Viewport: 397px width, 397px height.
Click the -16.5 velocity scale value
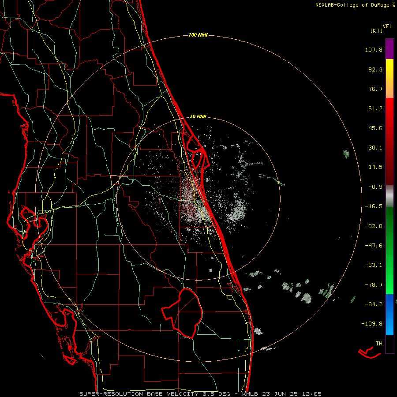(374, 206)
